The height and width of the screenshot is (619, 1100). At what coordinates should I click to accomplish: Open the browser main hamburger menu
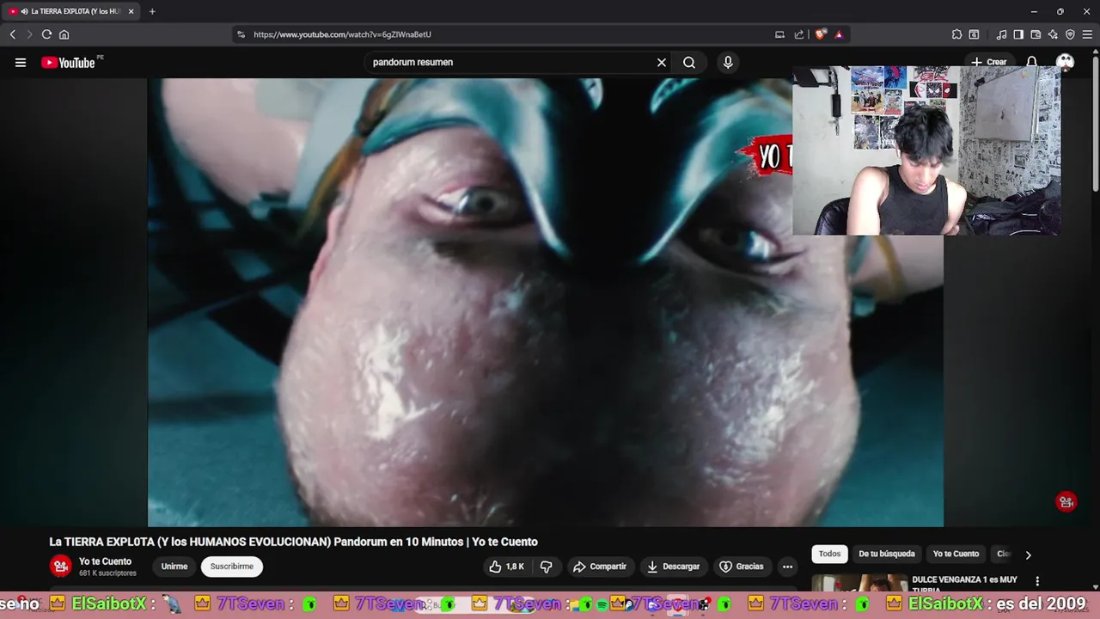(1087, 34)
